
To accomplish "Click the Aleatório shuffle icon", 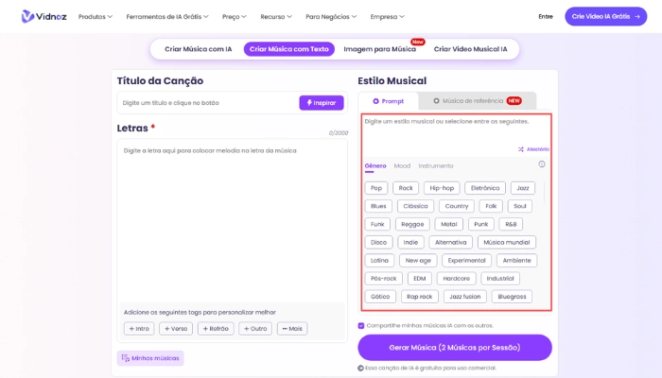I will pyautogui.click(x=521, y=149).
